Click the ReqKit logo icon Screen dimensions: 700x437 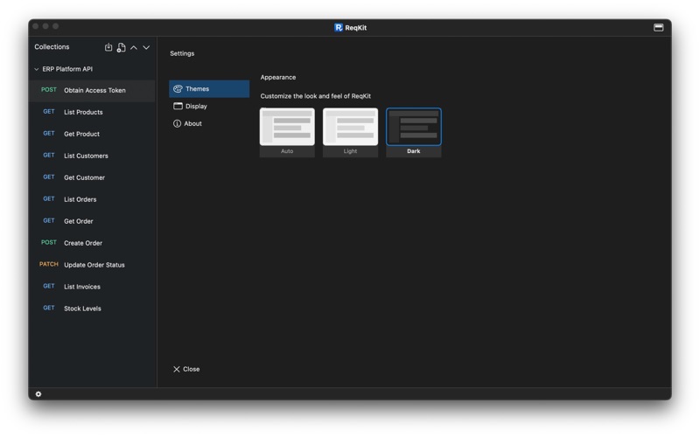[339, 28]
